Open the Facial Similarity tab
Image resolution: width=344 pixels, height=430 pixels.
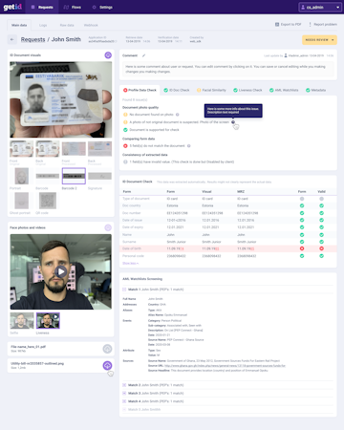211,90
